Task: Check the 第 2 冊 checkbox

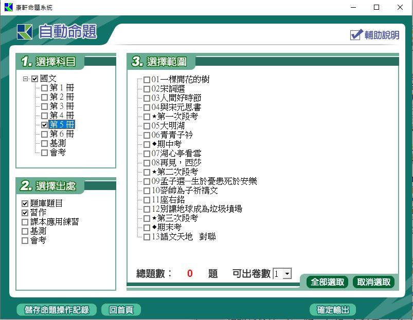Action: (45, 97)
